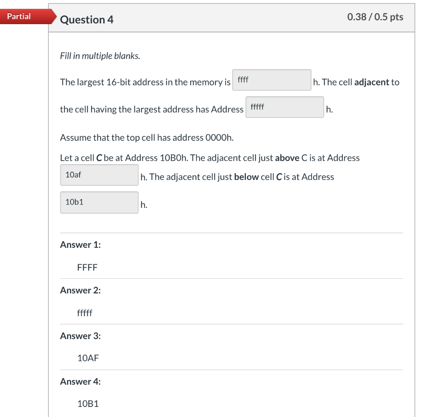Click the 'Answer 2:' label
The width and height of the screenshot is (426, 417).
[x=80, y=290]
